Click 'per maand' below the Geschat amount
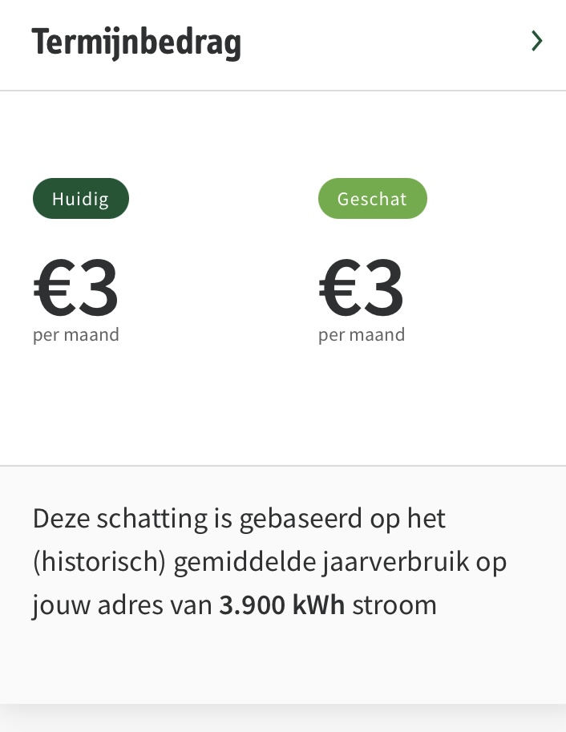The image size is (566, 732). 362,335
